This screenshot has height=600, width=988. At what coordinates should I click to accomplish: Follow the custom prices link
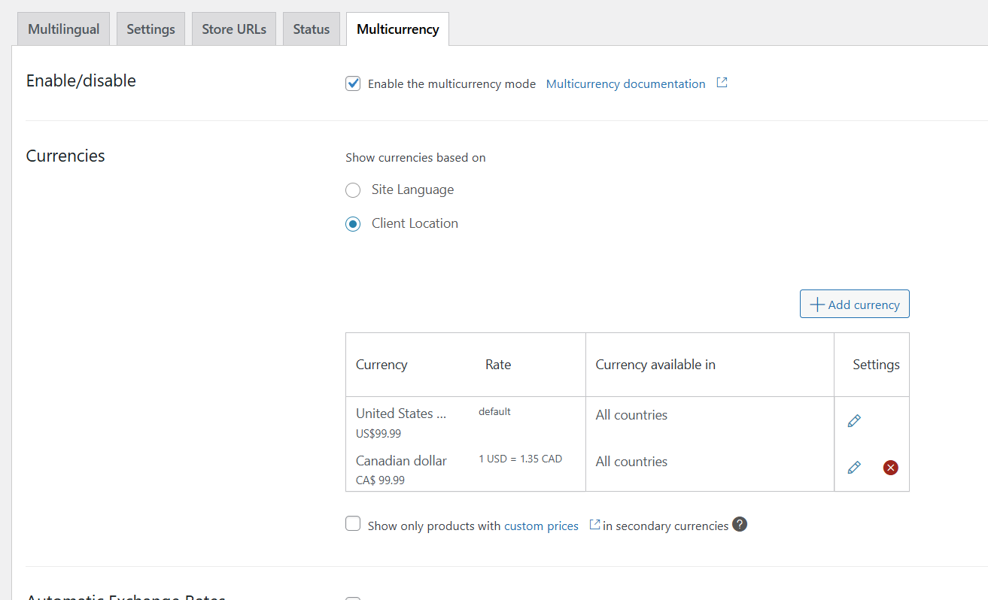541,526
